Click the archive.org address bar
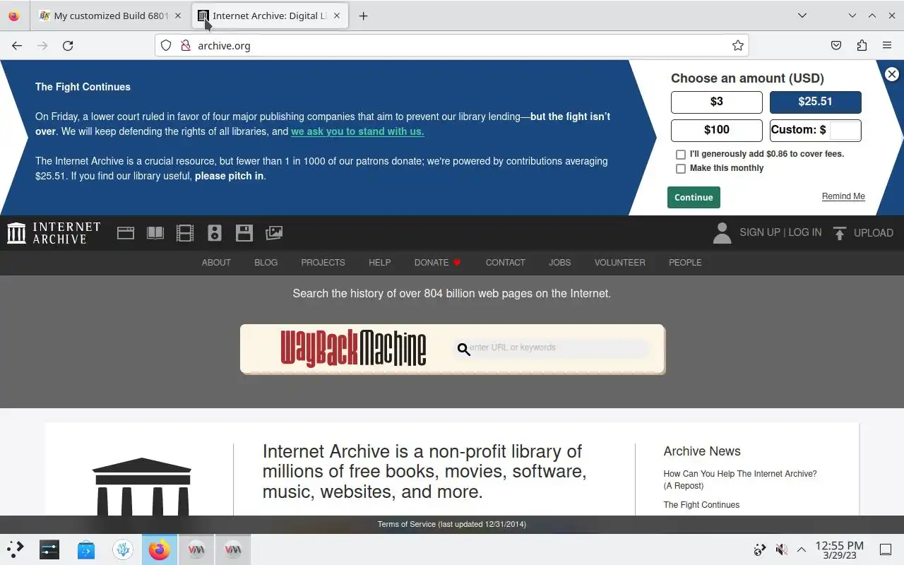The height and width of the screenshot is (565, 904). point(452,45)
